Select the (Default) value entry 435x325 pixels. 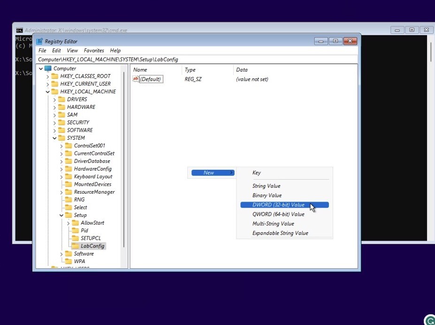[x=150, y=79]
